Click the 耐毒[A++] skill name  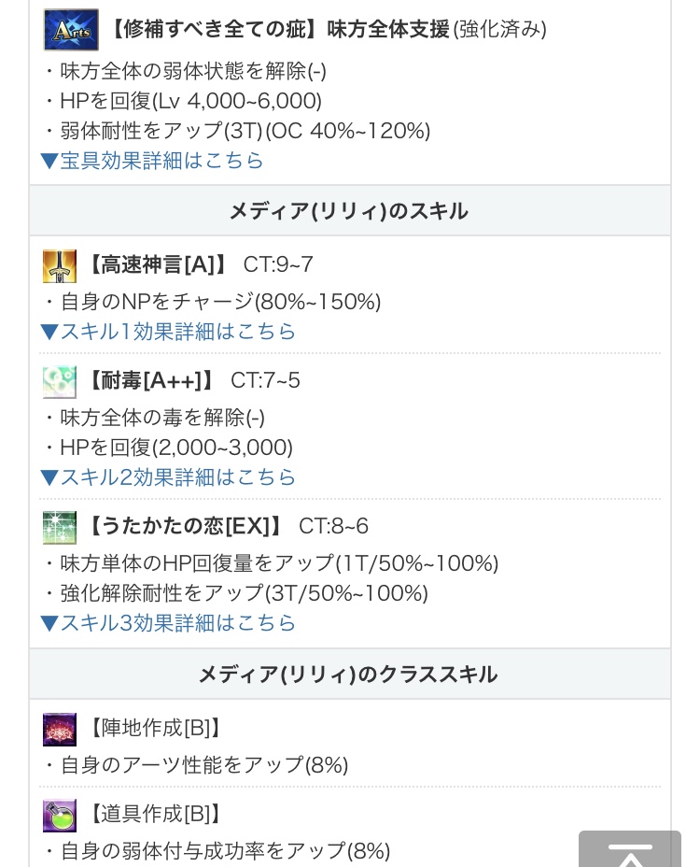150,381
